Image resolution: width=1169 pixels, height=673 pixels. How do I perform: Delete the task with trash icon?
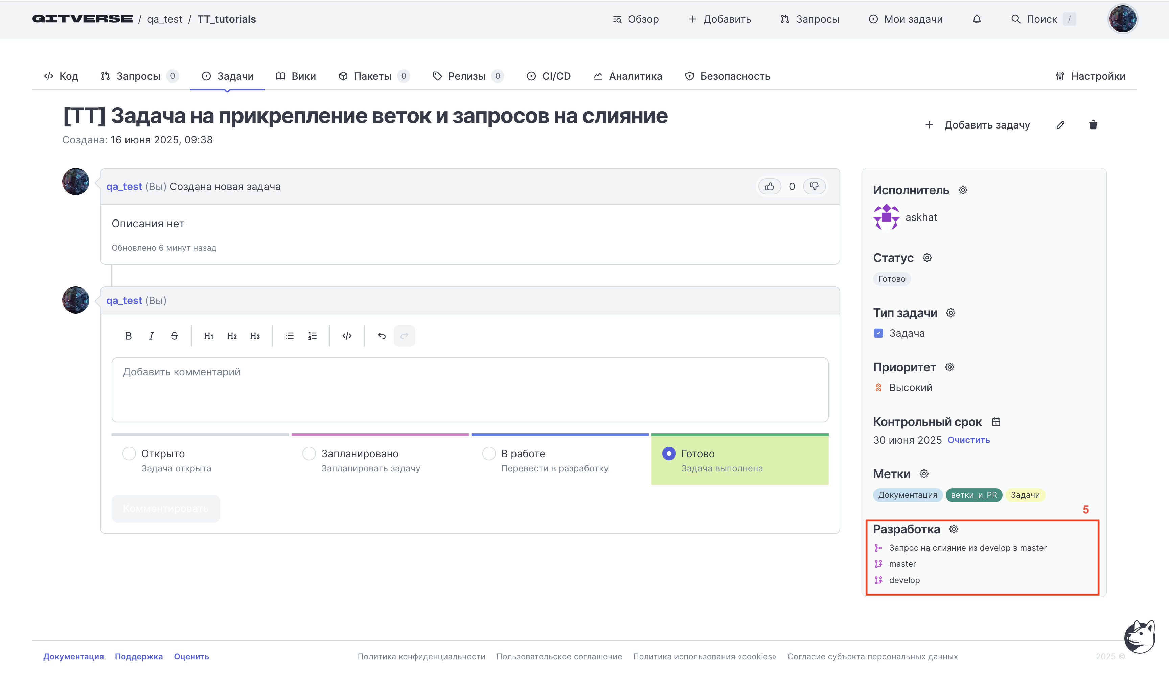click(1093, 125)
